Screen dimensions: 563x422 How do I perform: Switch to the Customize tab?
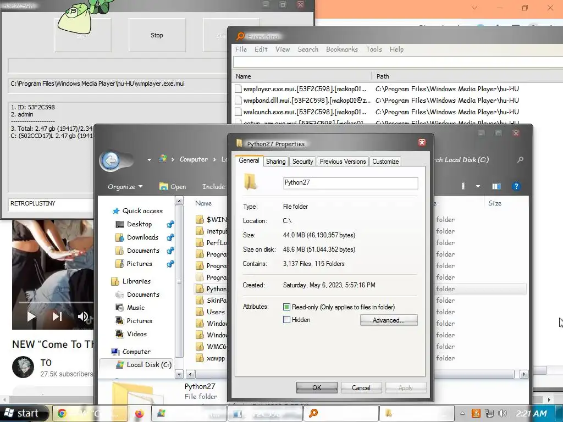pyautogui.click(x=385, y=162)
